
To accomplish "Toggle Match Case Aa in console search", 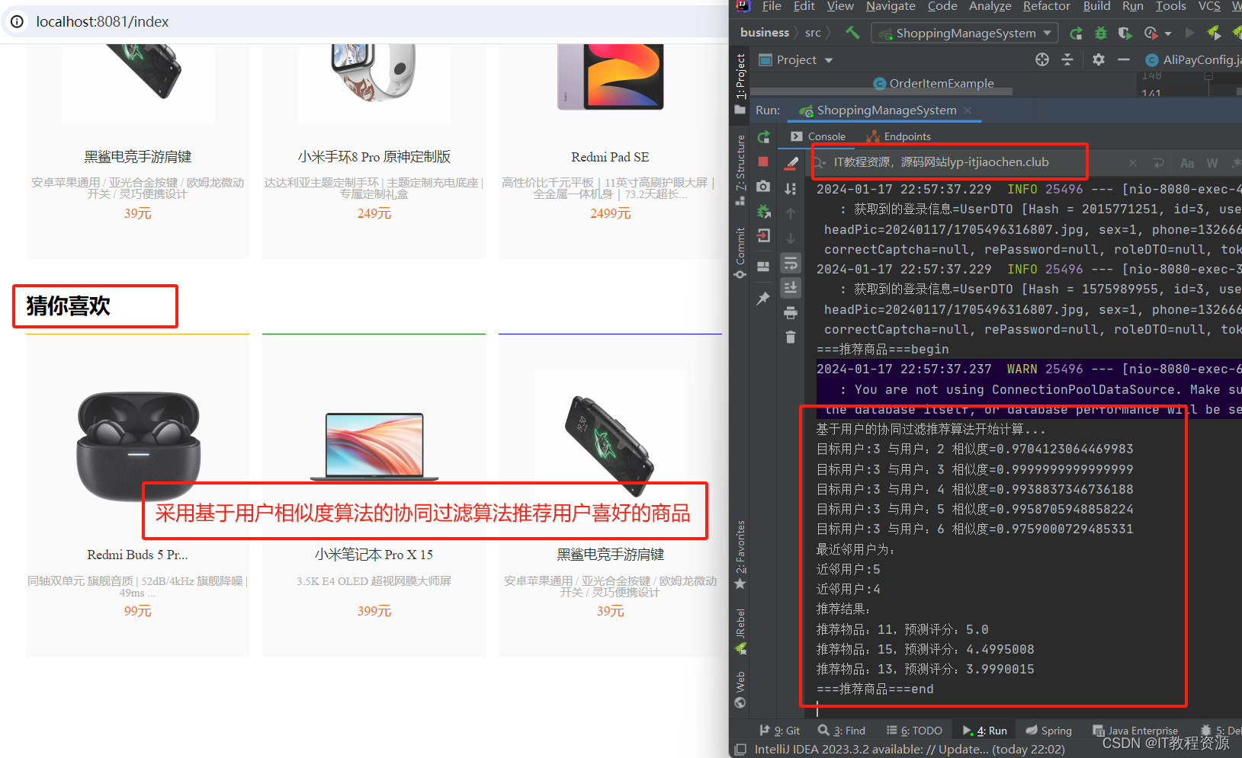I will coord(1187,163).
